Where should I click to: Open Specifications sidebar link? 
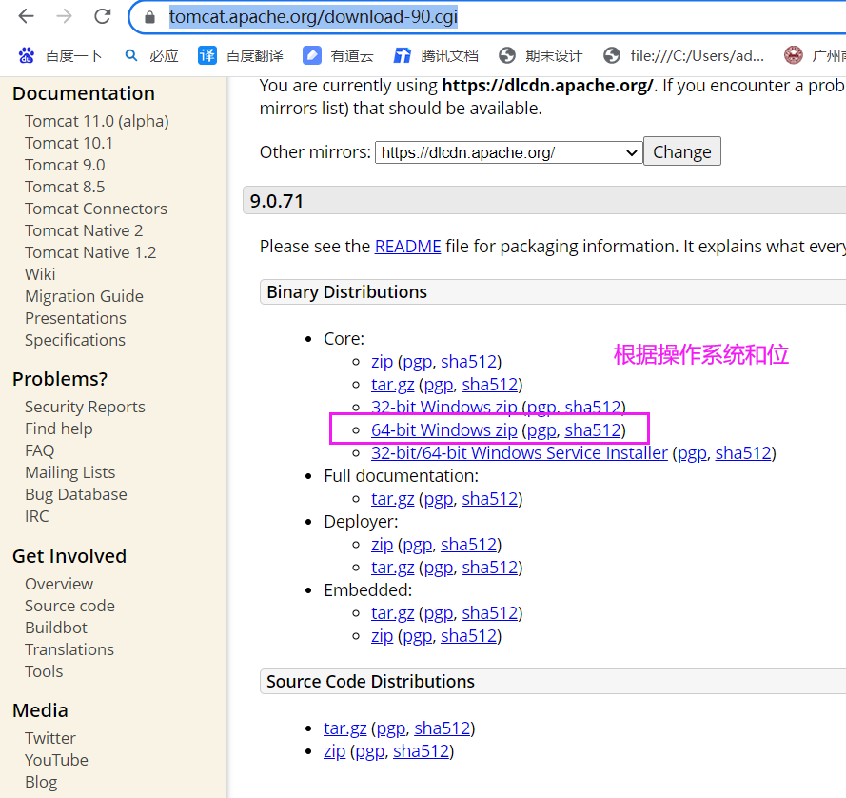pyautogui.click(x=75, y=340)
